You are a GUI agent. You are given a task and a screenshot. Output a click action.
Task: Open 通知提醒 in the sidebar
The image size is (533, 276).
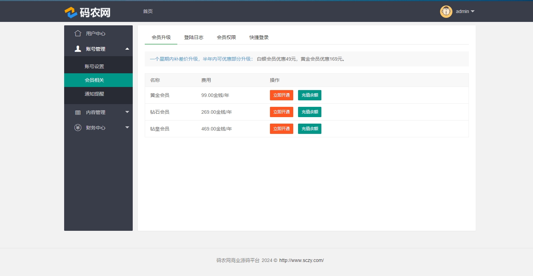click(x=94, y=94)
